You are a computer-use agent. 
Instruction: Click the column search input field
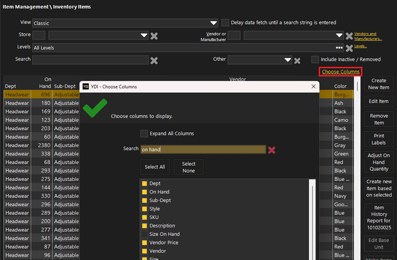click(x=202, y=149)
